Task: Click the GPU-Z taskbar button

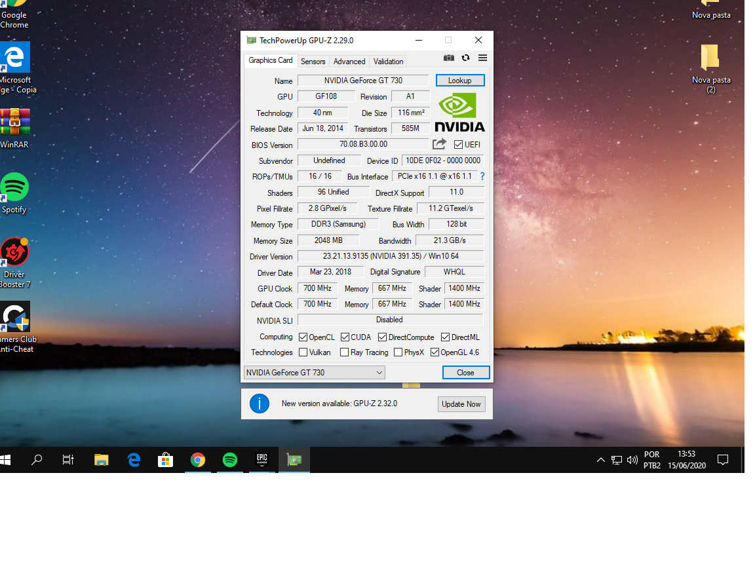Action: click(x=294, y=460)
